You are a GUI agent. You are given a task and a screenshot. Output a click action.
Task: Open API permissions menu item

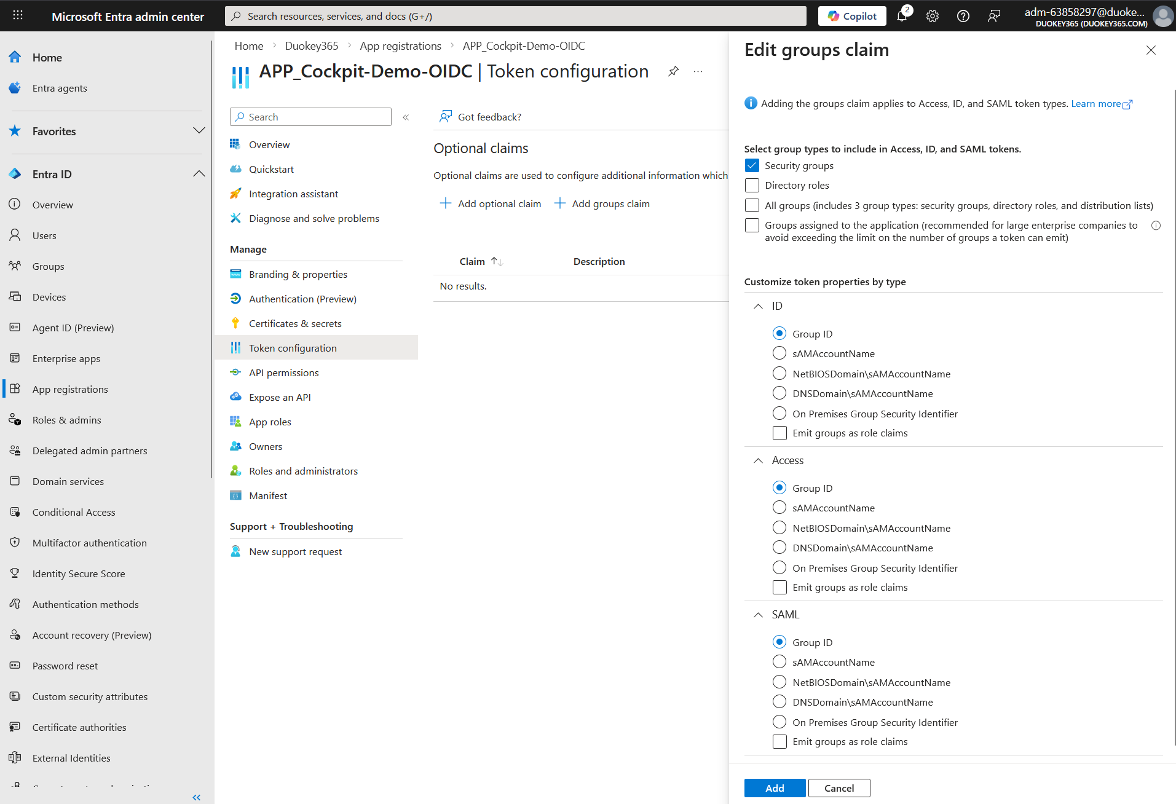pyautogui.click(x=283, y=372)
